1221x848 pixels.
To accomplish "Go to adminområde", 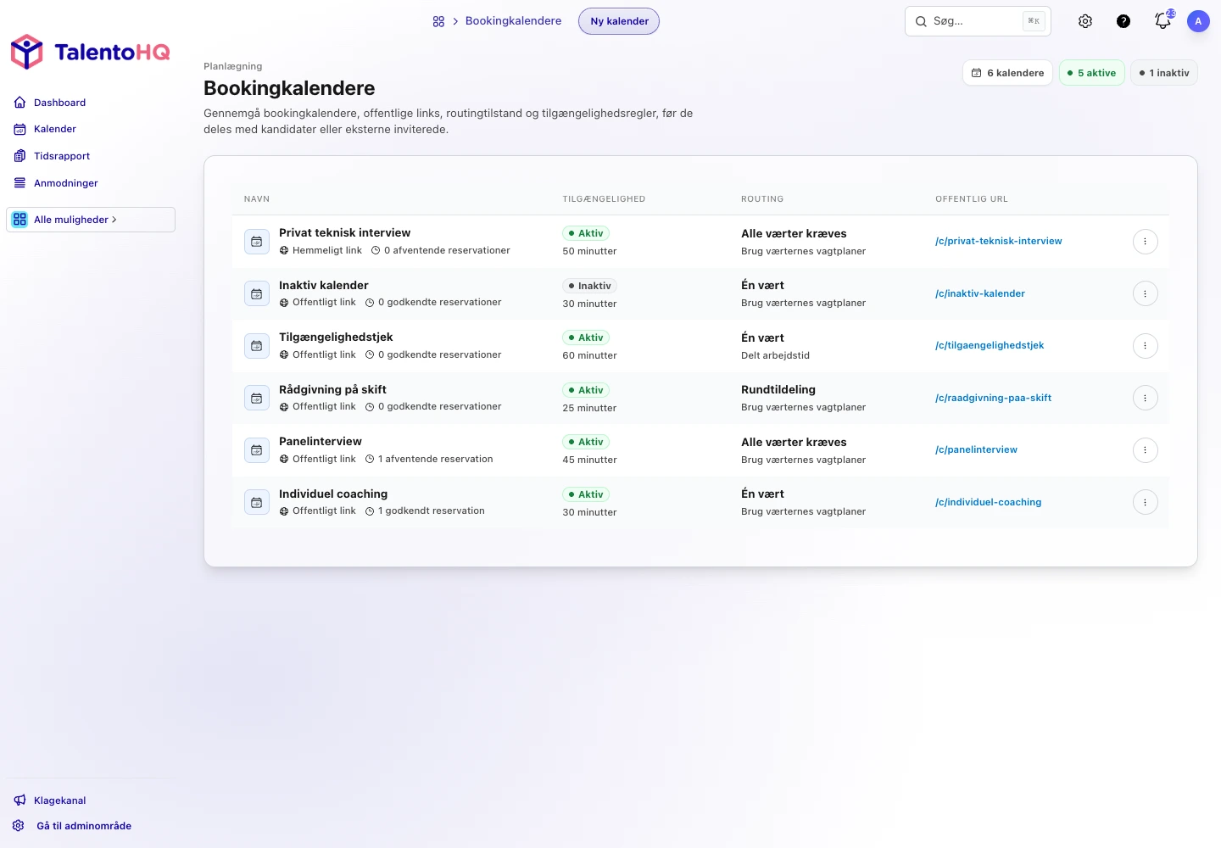I will pos(84,826).
